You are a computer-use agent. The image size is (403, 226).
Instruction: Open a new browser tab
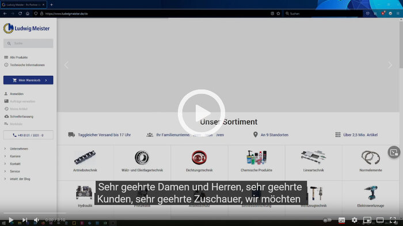[51, 5]
